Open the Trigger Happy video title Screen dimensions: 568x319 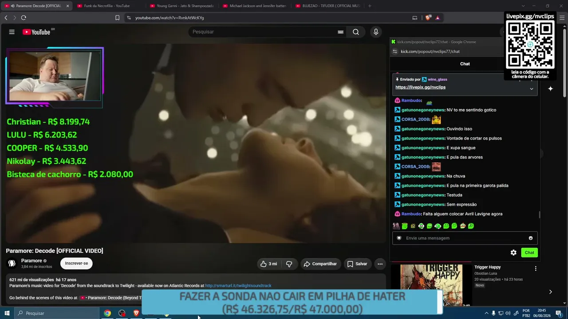(x=487, y=267)
